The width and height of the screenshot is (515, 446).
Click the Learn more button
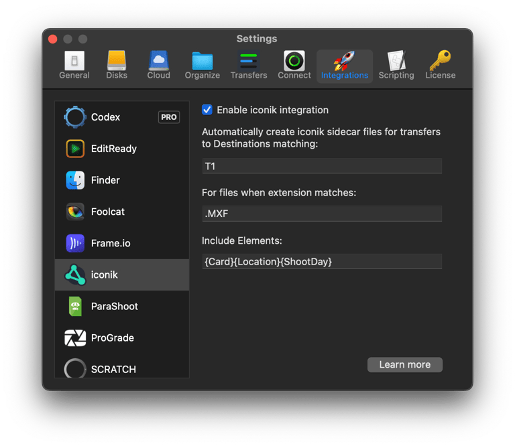click(x=404, y=364)
